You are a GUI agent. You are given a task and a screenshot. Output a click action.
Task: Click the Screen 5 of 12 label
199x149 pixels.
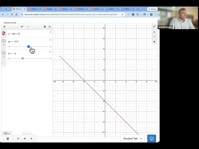click(x=10, y=23)
